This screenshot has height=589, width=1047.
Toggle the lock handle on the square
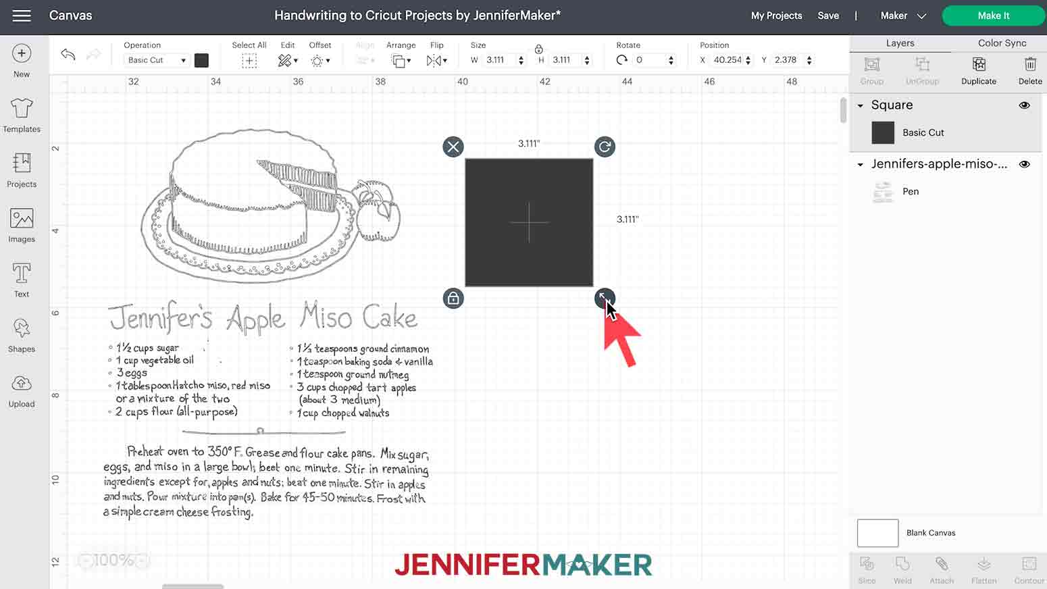(x=453, y=298)
